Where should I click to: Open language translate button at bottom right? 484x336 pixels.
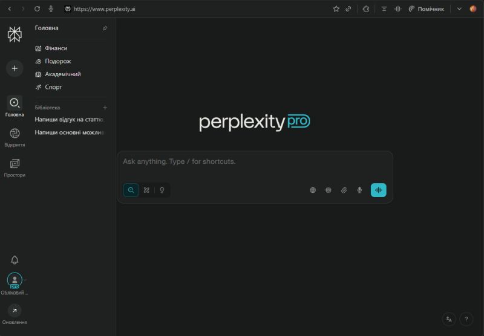(x=449, y=319)
